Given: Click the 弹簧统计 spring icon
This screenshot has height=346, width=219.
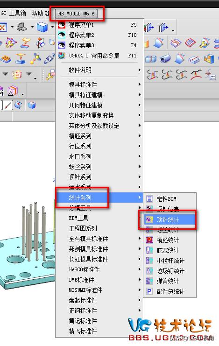Looking at the screenshot, I should tap(149, 281).
